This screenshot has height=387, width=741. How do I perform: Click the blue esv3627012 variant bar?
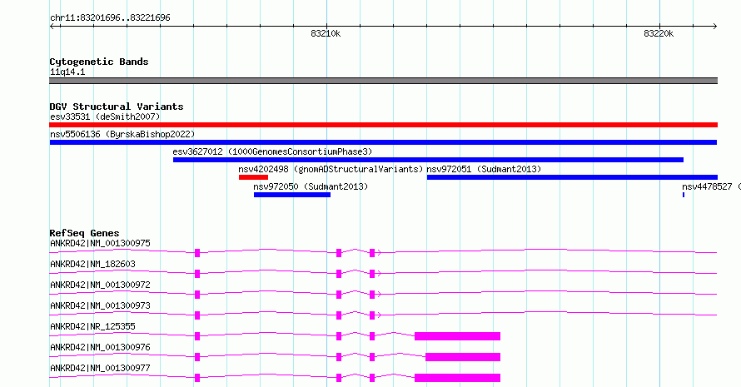click(x=428, y=160)
